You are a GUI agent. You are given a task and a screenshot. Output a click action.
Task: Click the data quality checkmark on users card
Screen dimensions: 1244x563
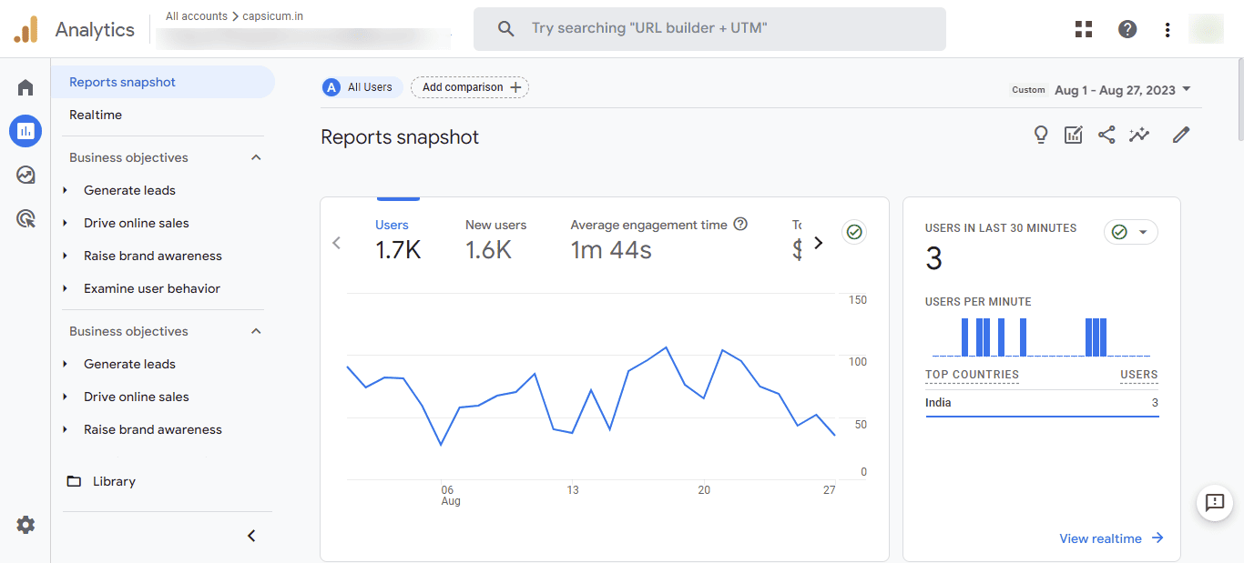coord(853,232)
